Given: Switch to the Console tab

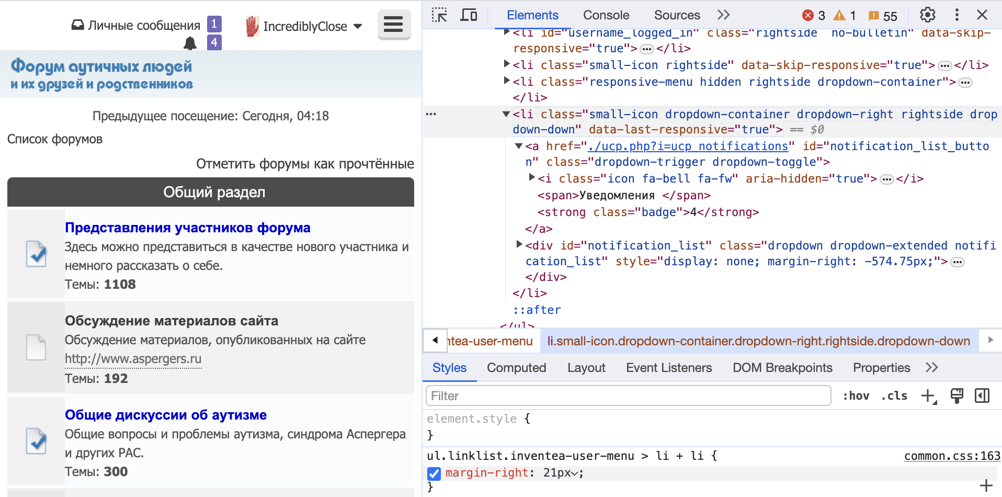Looking at the screenshot, I should [x=606, y=15].
